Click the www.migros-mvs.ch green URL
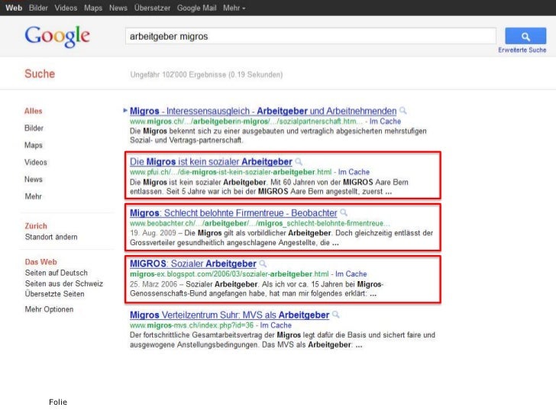This screenshot has height=417, width=556. pos(192,325)
